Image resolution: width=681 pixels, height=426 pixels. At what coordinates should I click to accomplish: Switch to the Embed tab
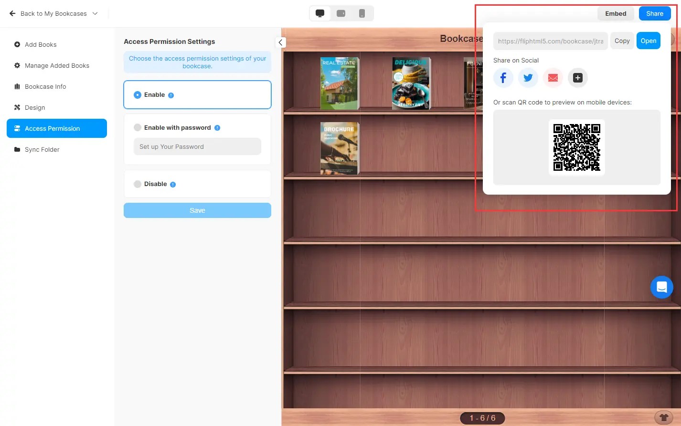click(x=616, y=13)
